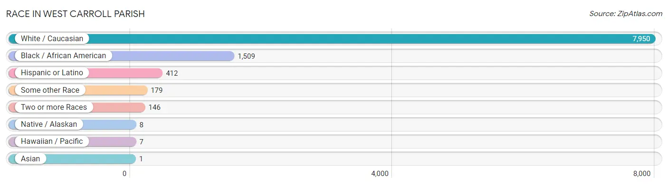Screen dimensions: 668x185
Task: Click the 8 value beside the Native bar
Action: pos(142,124)
